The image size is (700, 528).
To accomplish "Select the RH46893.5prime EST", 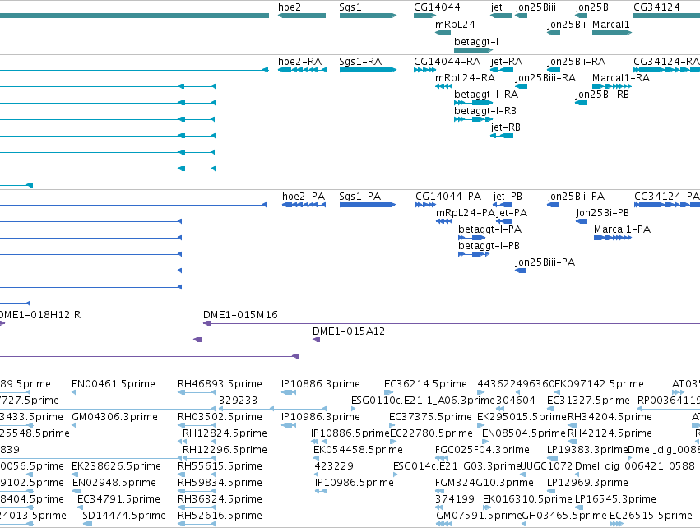I will click(197, 392).
